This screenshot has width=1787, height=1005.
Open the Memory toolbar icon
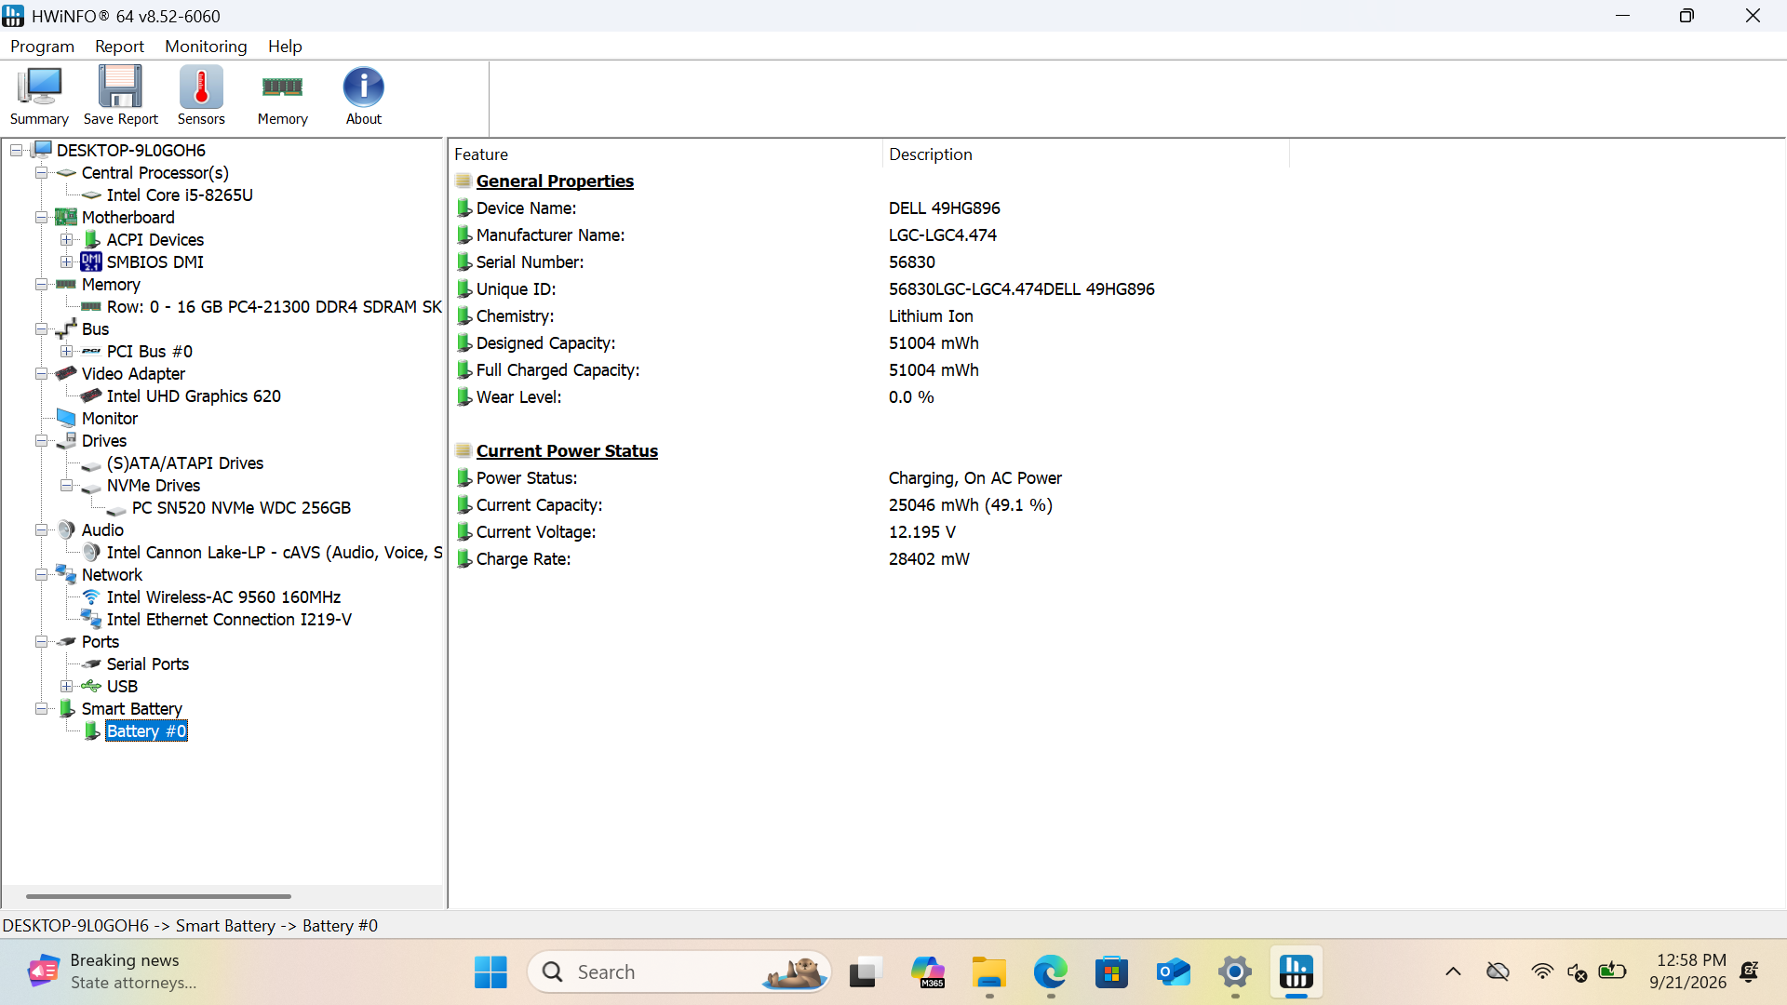pyautogui.click(x=282, y=96)
